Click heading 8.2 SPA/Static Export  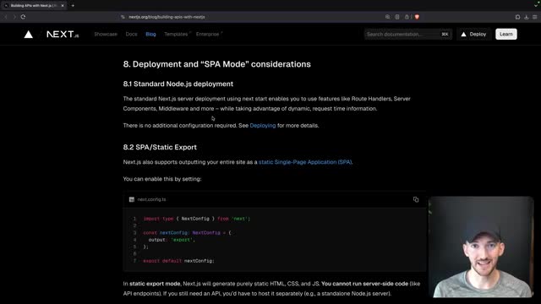tap(160, 147)
